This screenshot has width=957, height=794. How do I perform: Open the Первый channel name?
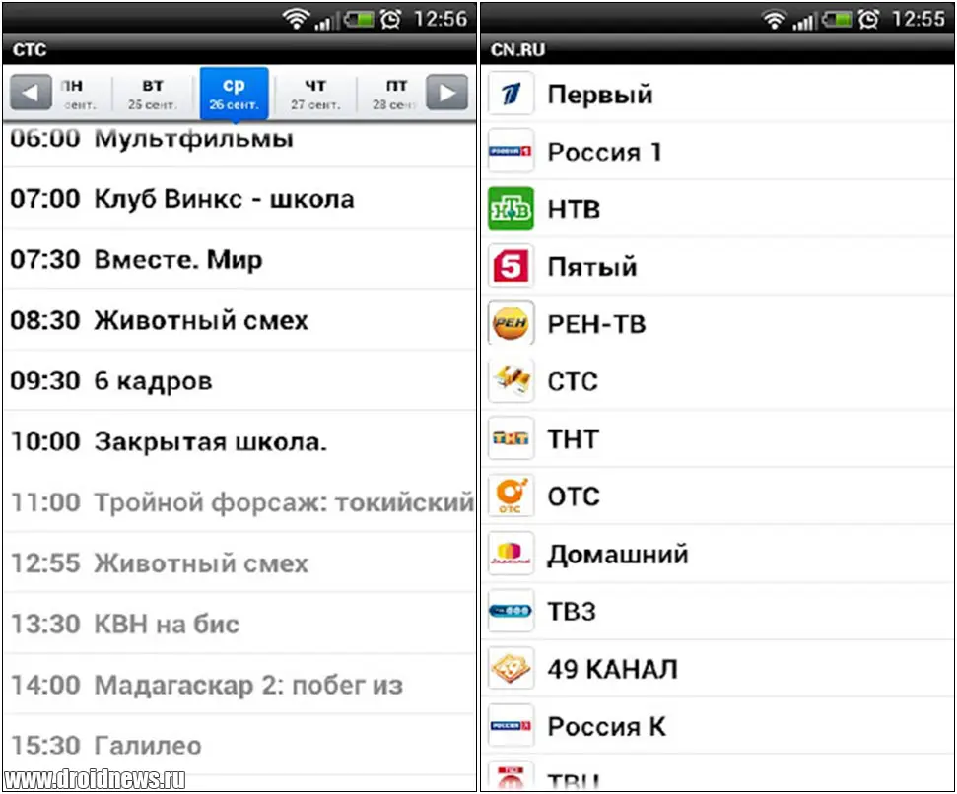pos(600,95)
